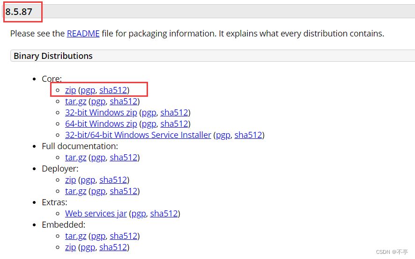415x259 pixels.
Task: Click the Core: list label
Action: tap(52, 79)
